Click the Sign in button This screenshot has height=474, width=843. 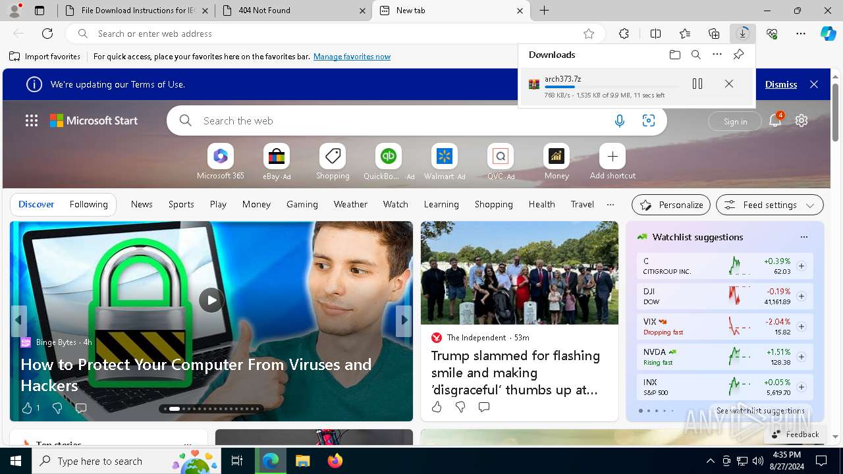[x=735, y=121]
